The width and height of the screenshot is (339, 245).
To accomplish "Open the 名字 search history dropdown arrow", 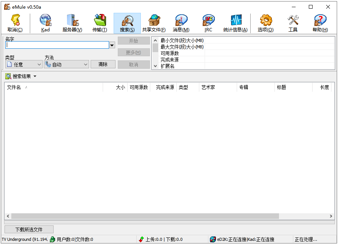I will click(x=112, y=45).
